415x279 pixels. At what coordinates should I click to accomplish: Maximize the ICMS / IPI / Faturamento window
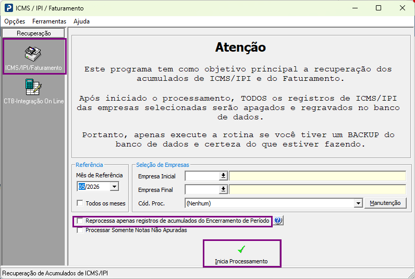tap(379, 8)
